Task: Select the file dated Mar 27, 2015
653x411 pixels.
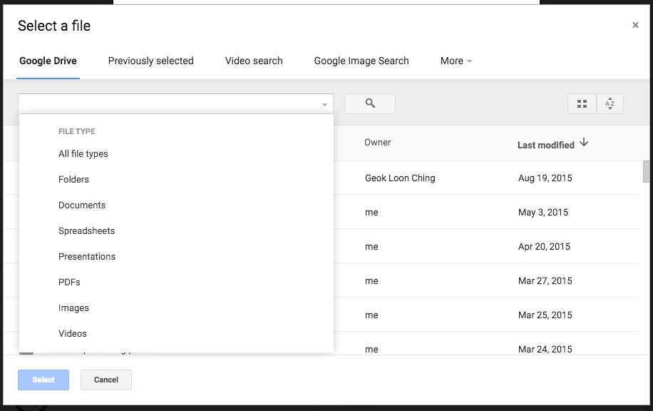Action: 545,280
